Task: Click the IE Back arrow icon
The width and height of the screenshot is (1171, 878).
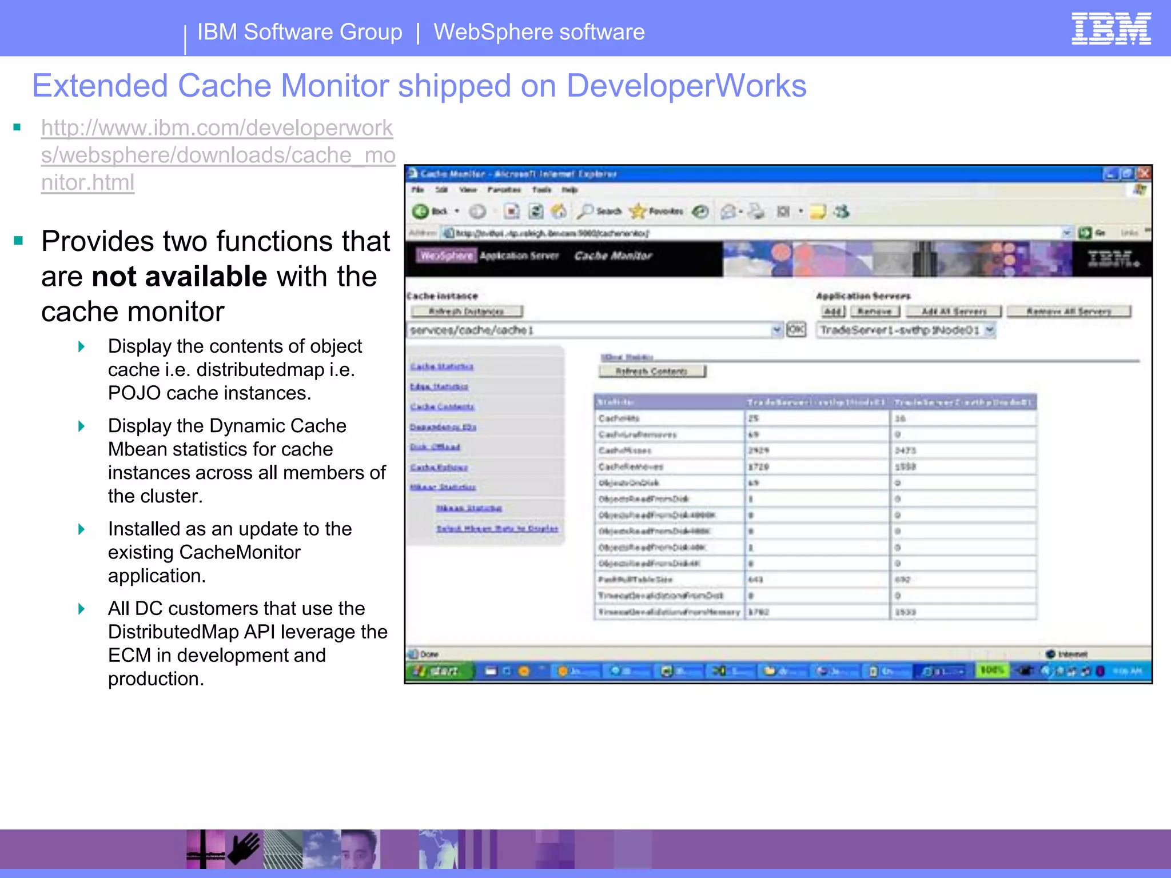Action: coord(421,211)
